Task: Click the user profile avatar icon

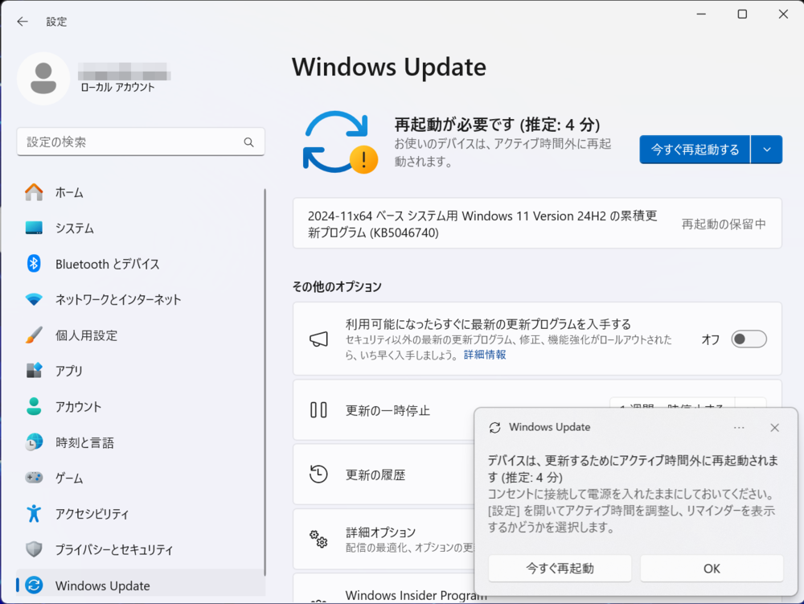Action: click(43, 79)
